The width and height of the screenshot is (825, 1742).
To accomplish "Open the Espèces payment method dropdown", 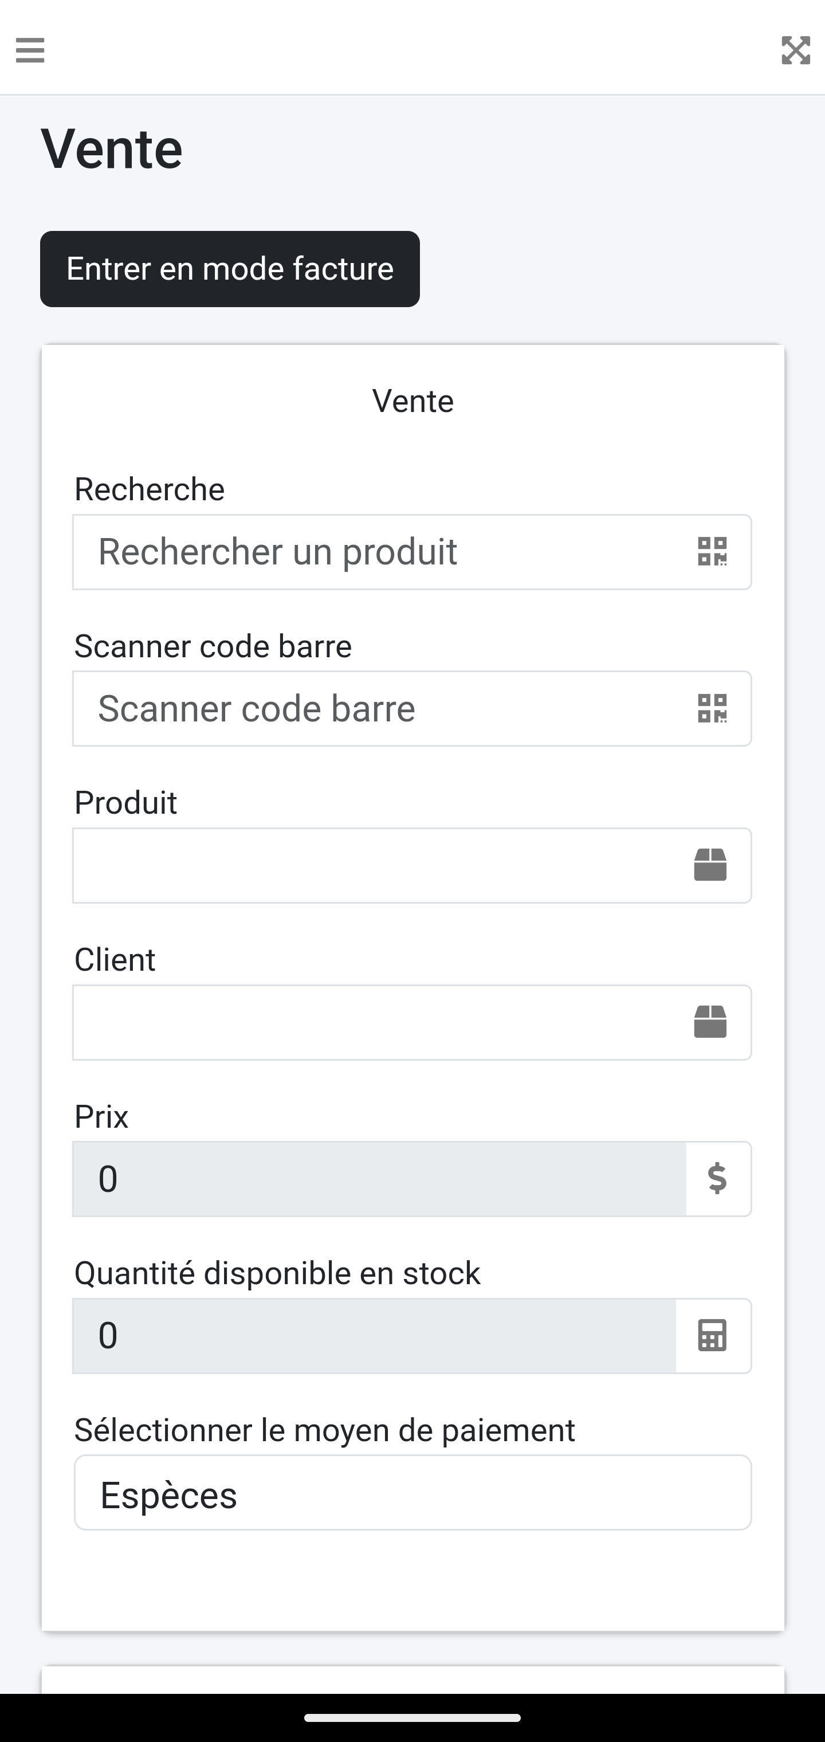I will 412,1493.
